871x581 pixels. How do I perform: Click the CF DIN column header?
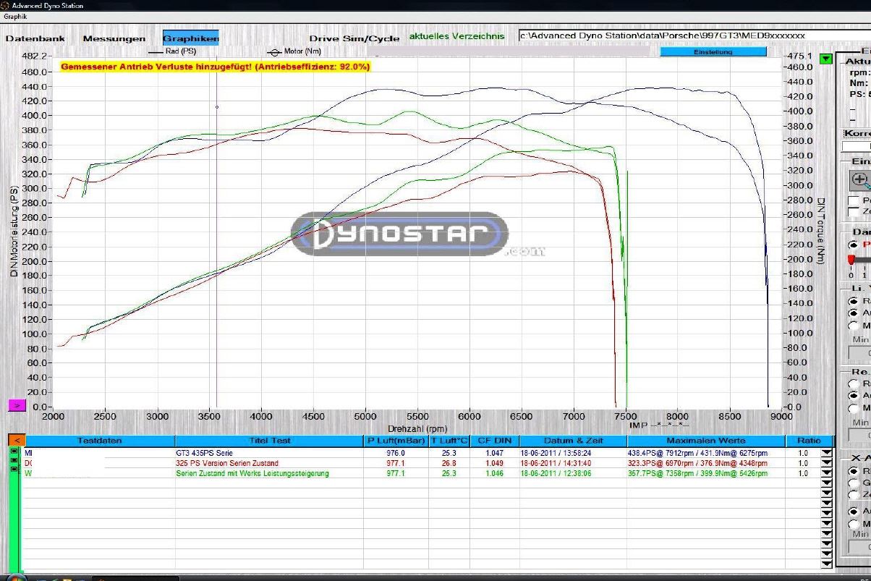494,440
